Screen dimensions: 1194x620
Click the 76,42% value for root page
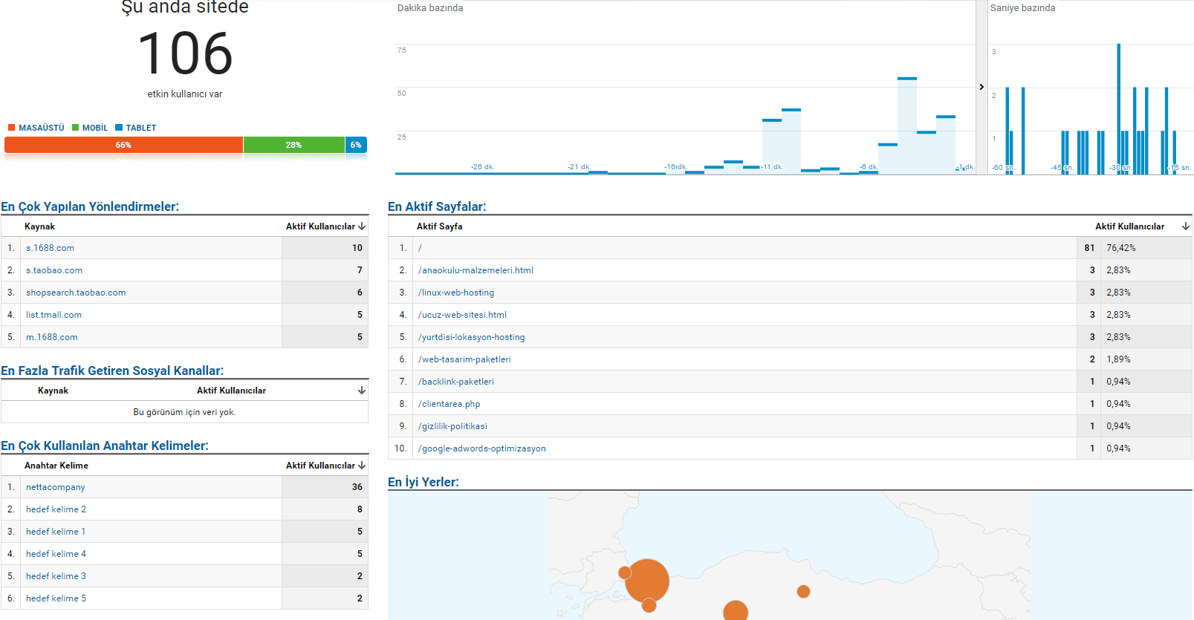(1121, 248)
